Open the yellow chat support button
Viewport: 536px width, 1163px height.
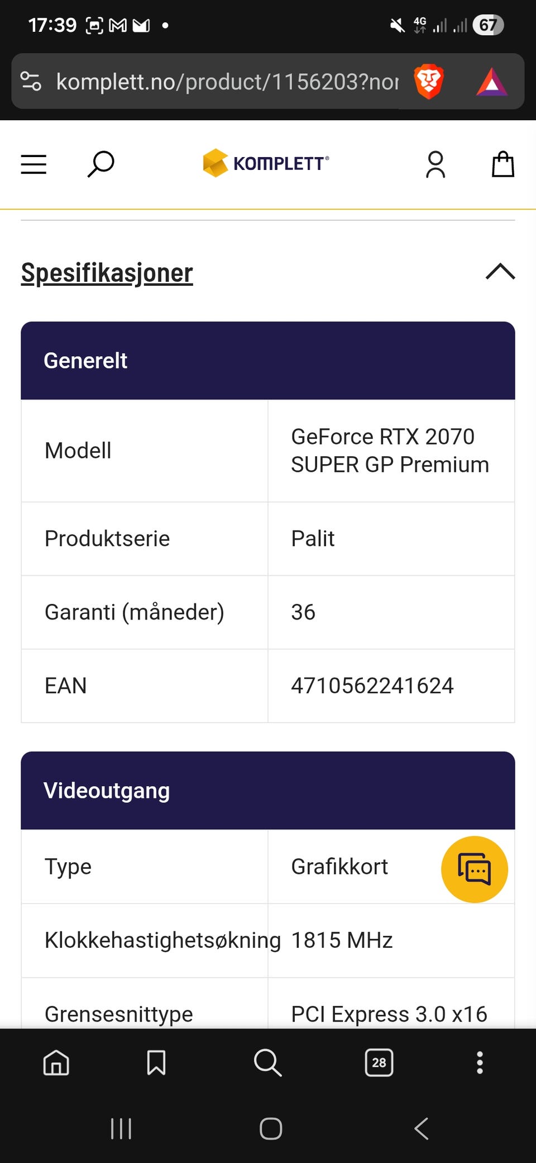click(474, 869)
